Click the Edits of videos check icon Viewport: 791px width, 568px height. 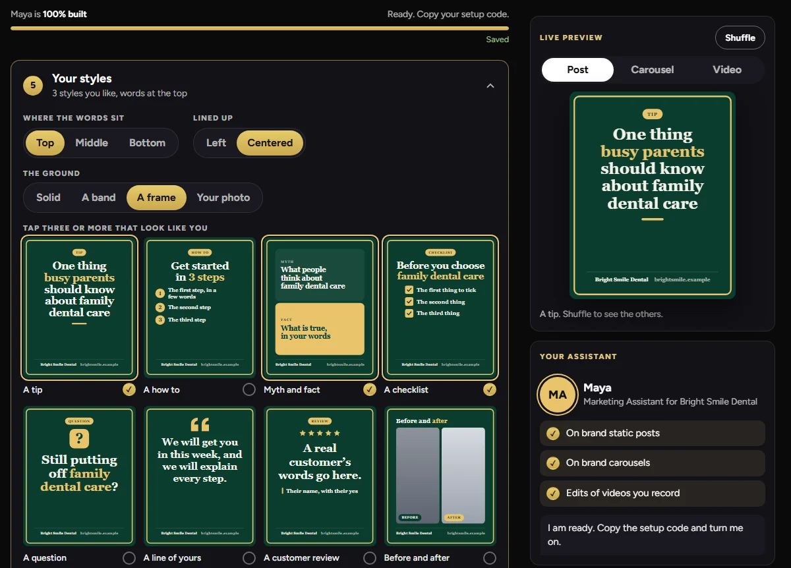[553, 493]
